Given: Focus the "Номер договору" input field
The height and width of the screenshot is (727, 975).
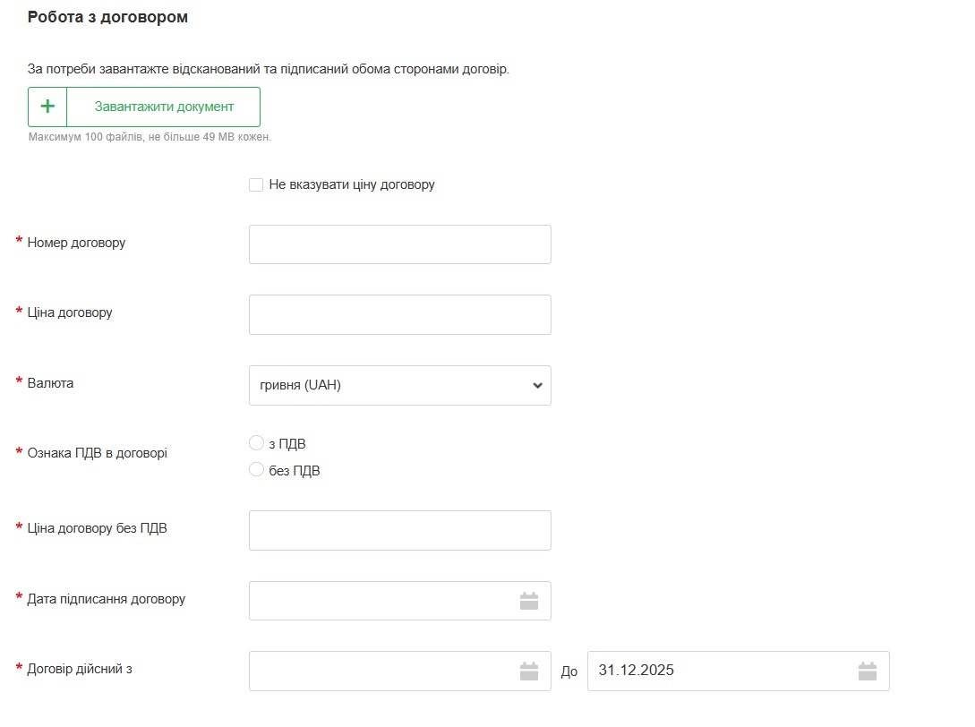Looking at the screenshot, I should [399, 244].
